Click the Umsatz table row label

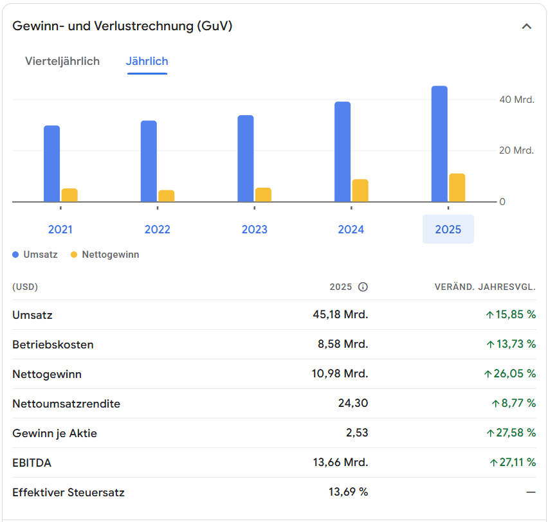tap(33, 315)
